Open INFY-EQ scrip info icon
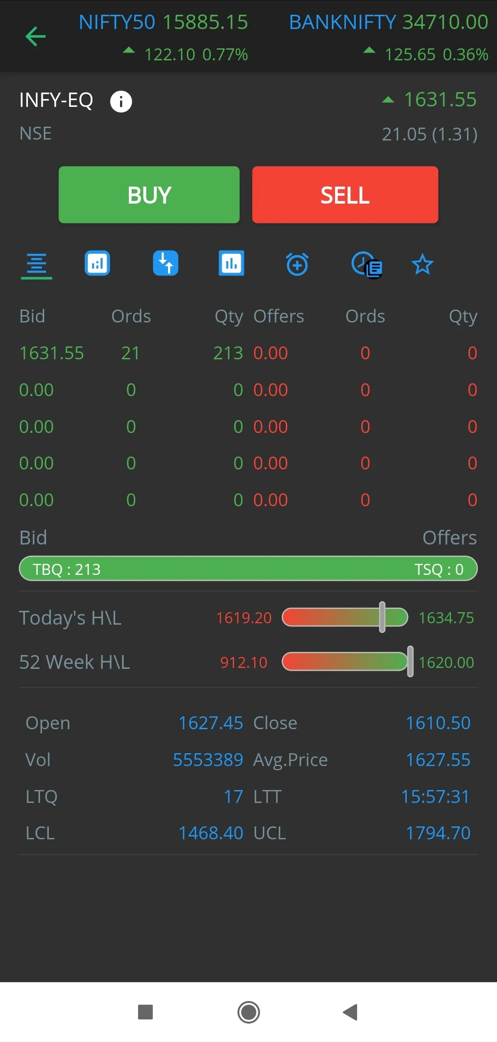Image resolution: width=497 pixels, height=1042 pixels. point(121,101)
